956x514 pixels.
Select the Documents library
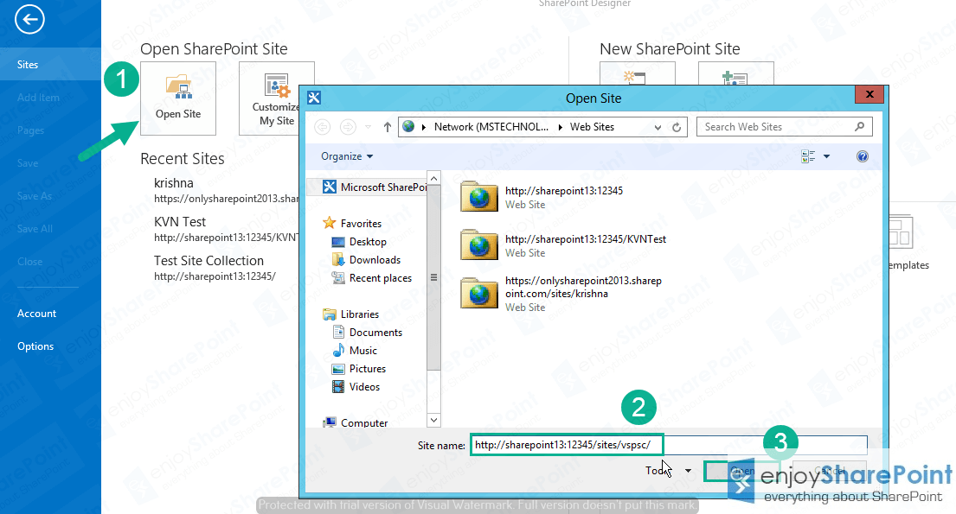367,333
